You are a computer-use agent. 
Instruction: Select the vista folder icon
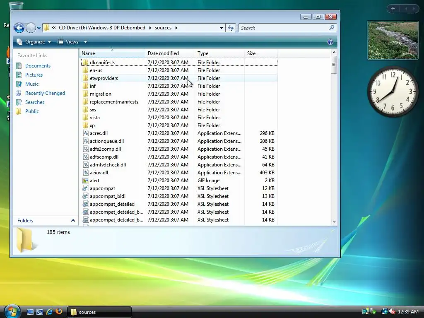click(85, 117)
